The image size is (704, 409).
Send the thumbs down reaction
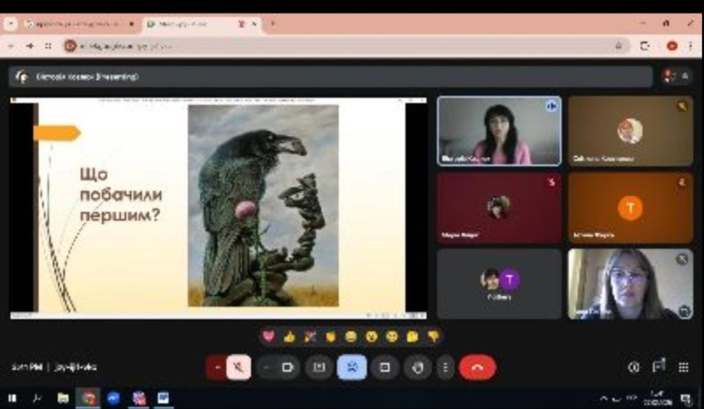(433, 336)
